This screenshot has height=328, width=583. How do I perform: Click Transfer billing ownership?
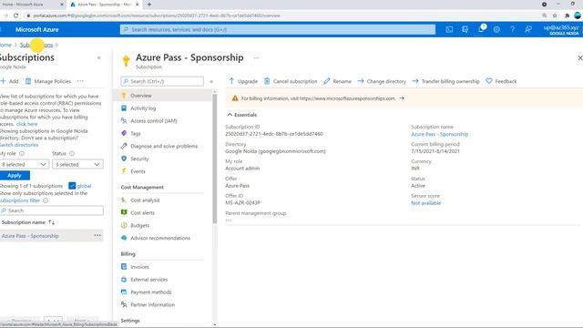pyautogui.click(x=445, y=81)
